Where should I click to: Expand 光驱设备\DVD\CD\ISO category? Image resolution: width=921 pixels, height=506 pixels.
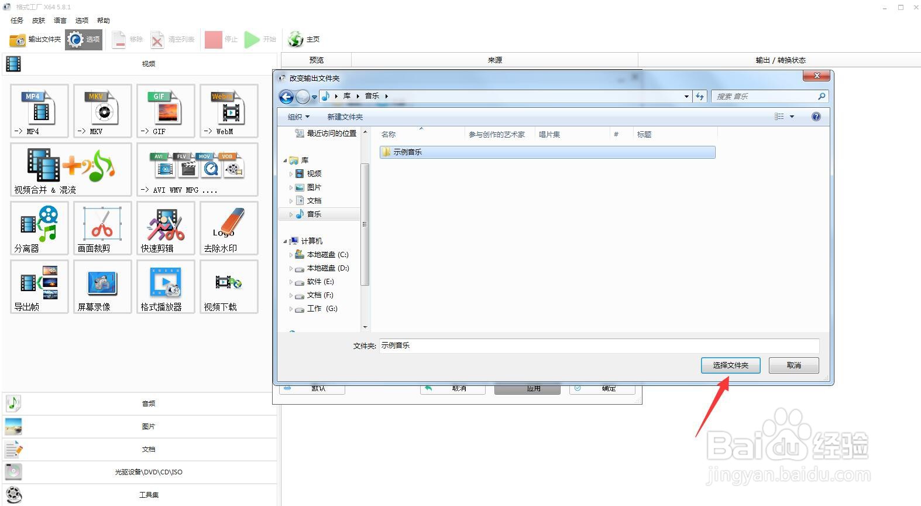[x=140, y=472]
